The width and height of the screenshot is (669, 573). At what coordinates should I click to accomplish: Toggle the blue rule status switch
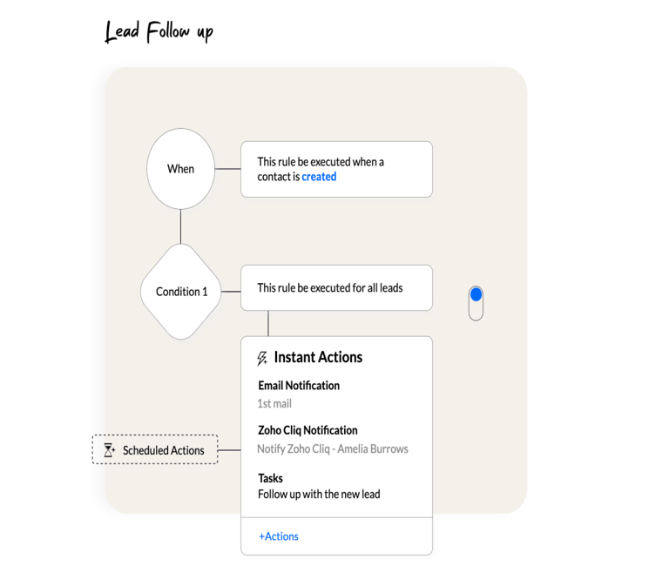[476, 302]
